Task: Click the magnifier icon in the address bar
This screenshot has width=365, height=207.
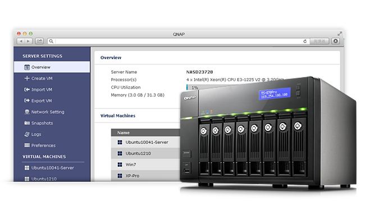Action: 51,41
